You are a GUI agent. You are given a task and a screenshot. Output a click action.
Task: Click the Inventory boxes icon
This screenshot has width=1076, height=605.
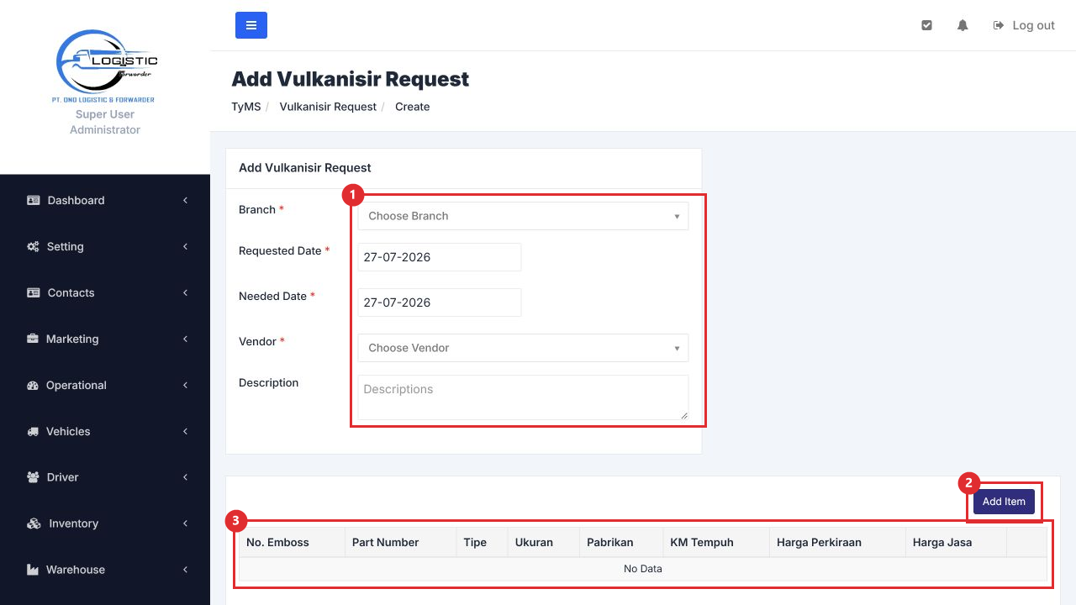coord(34,523)
